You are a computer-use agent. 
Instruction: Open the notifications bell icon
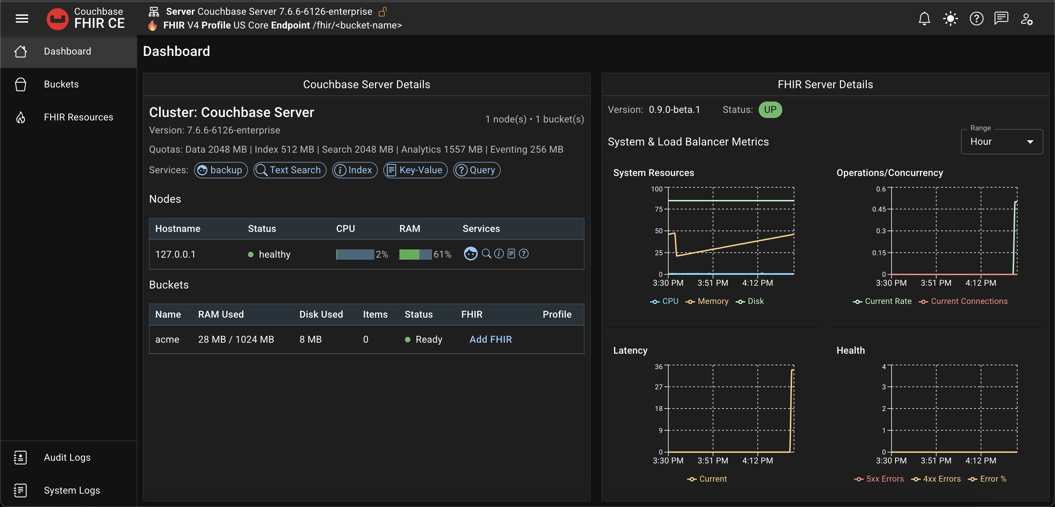[925, 19]
